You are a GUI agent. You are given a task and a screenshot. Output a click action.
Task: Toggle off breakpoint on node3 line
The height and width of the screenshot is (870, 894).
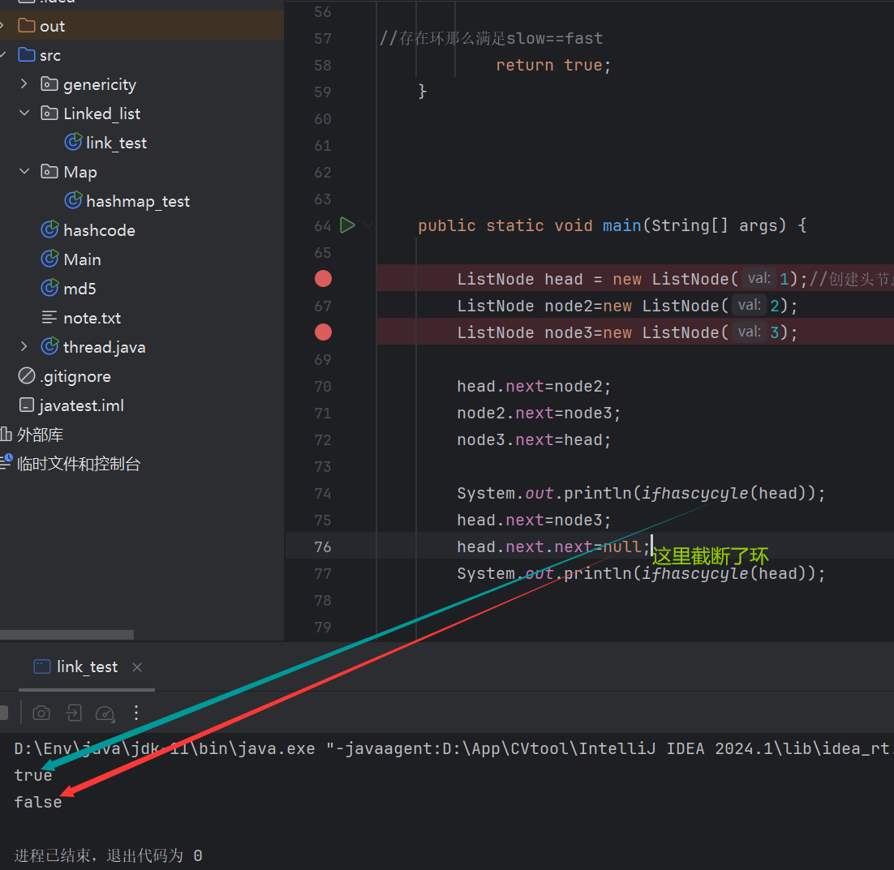pos(323,332)
